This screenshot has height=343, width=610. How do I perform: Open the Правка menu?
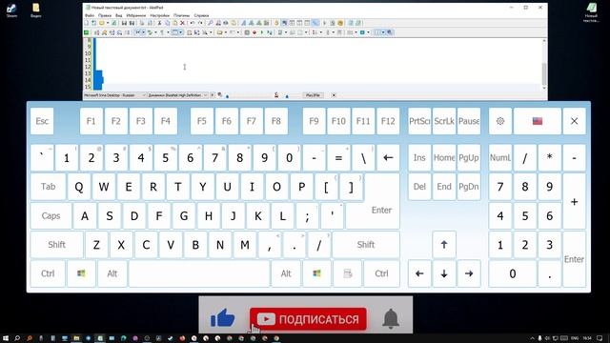coord(105,15)
